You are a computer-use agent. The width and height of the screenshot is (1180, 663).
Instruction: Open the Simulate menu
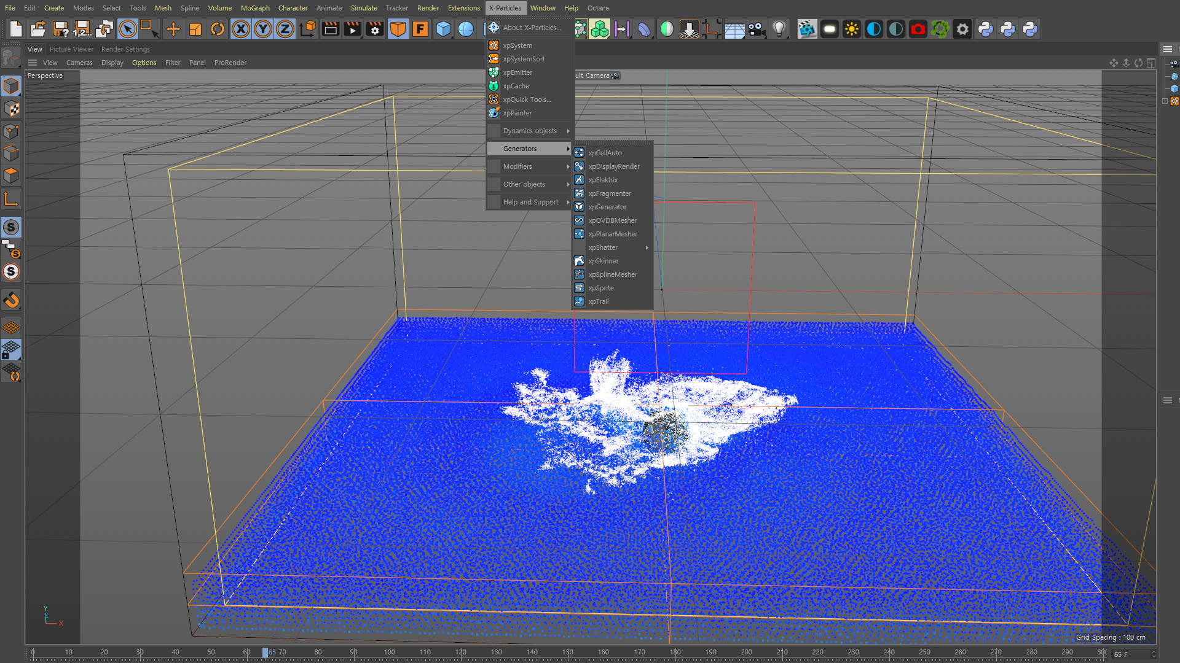[x=364, y=8]
